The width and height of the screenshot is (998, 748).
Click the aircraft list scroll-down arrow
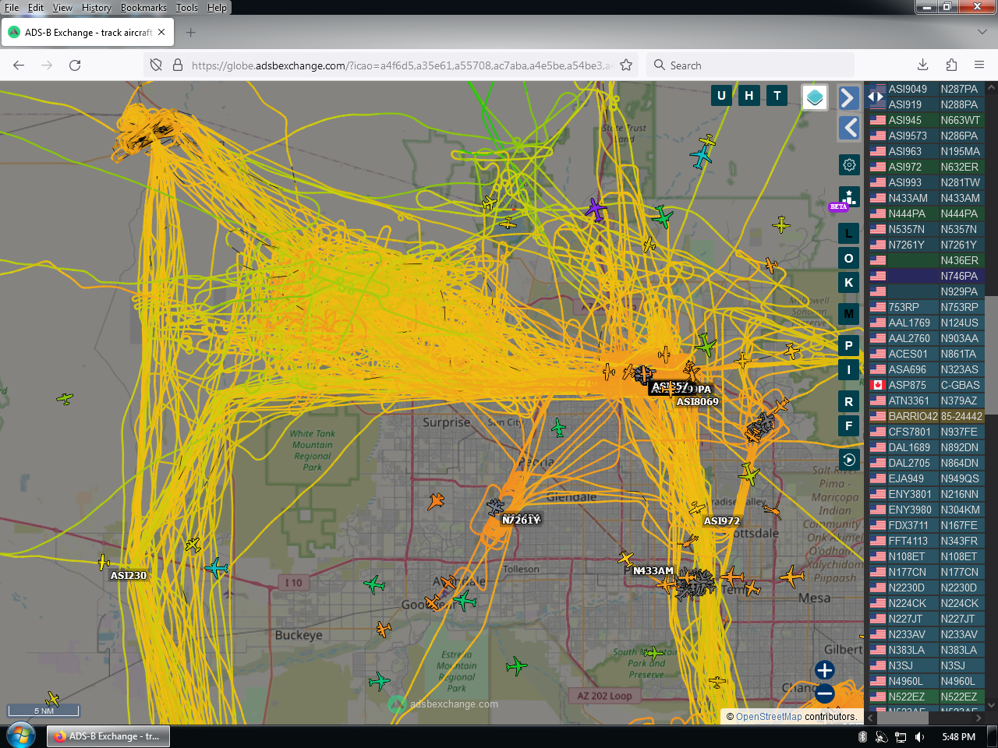(x=992, y=705)
